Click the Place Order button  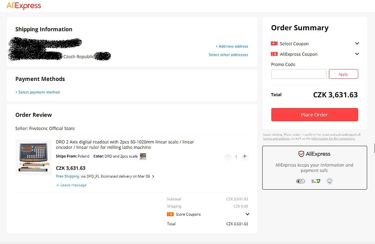(x=314, y=115)
